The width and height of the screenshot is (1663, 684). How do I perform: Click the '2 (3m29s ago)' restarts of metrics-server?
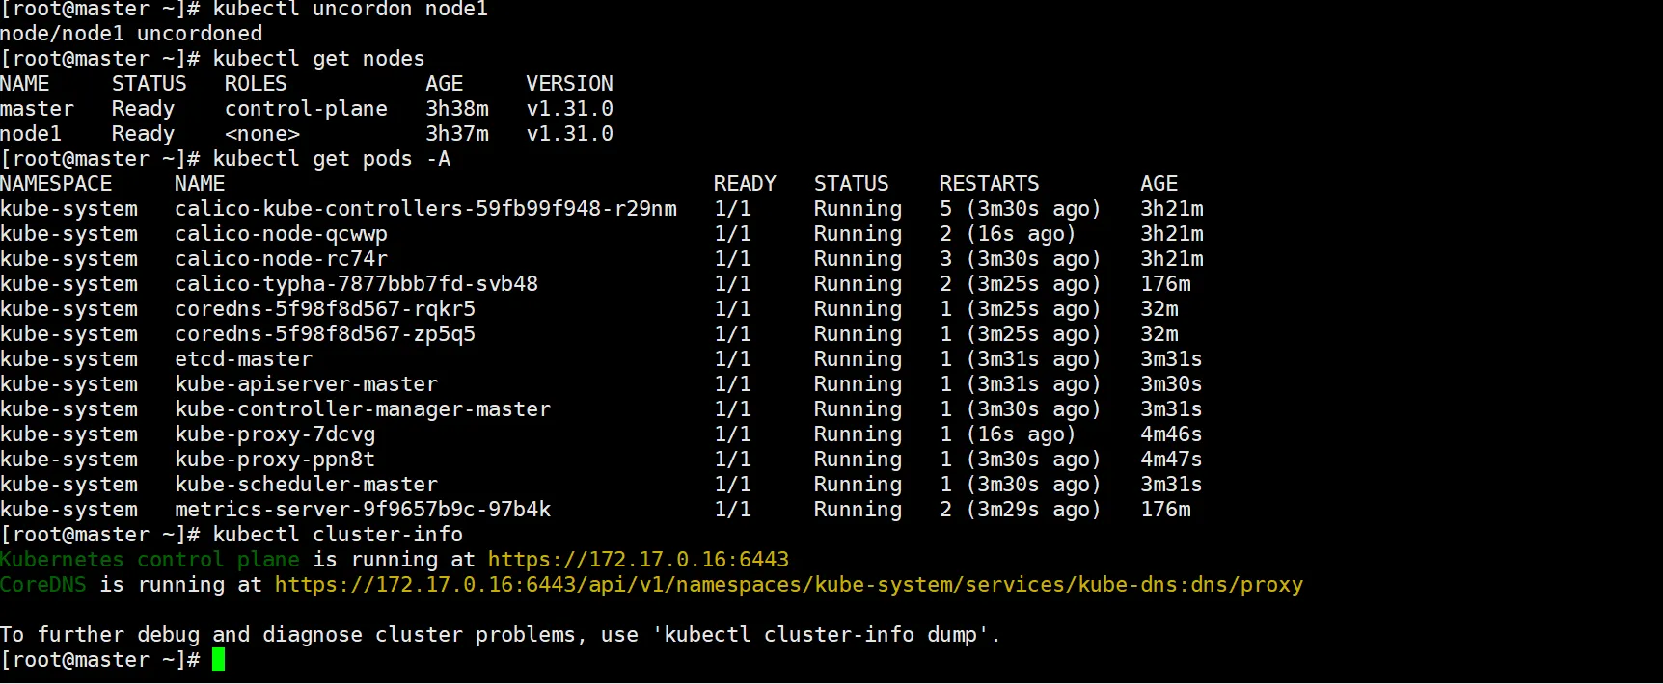[x=1021, y=510]
